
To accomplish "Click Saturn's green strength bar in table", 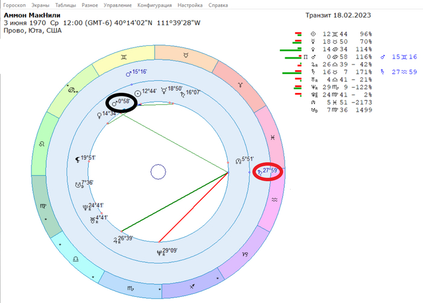I will click(x=292, y=72).
